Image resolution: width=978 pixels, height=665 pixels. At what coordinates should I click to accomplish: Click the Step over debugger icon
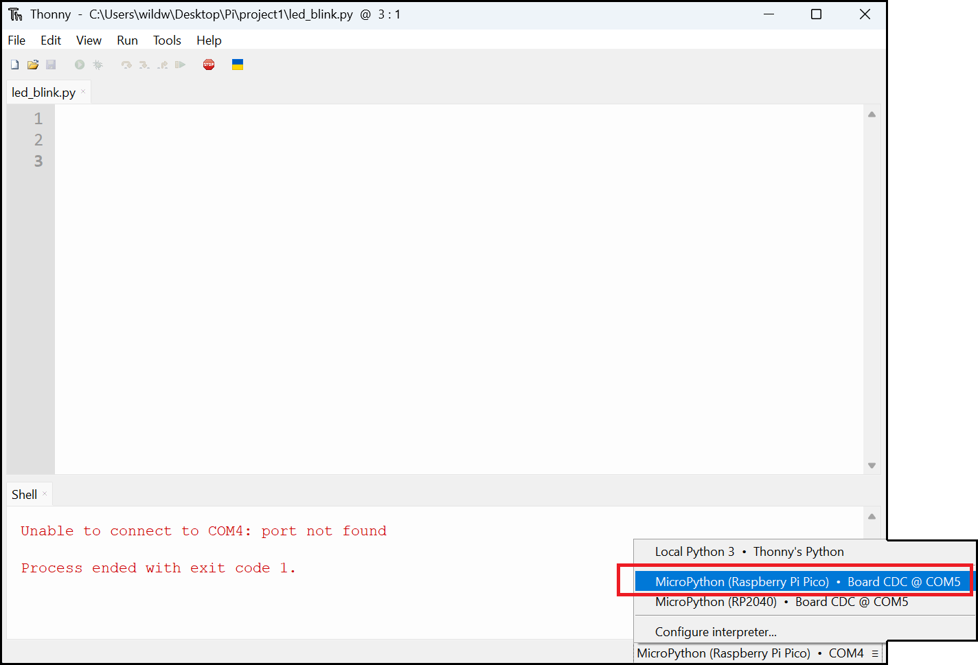(126, 65)
